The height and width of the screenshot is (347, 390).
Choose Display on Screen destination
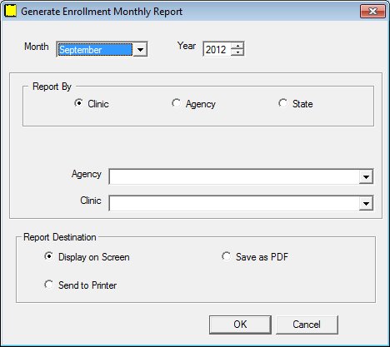point(49,256)
